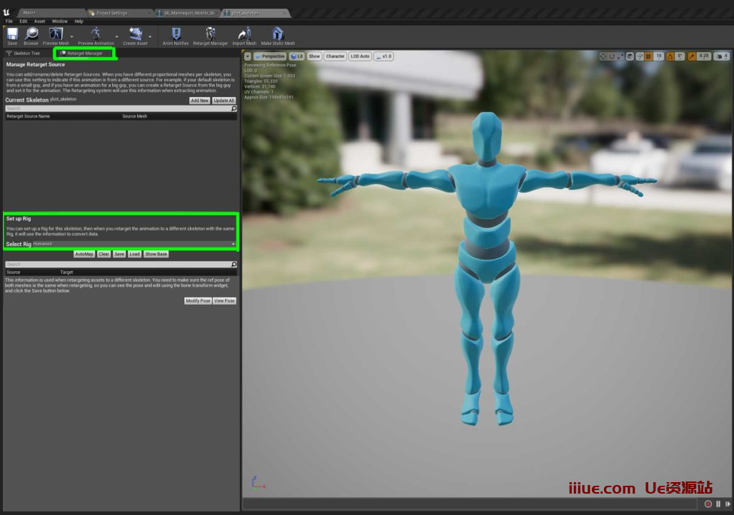Screen dimensions: 734x515
Task: Open Browse in the Content Browser
Action: (x=31, y=35)
